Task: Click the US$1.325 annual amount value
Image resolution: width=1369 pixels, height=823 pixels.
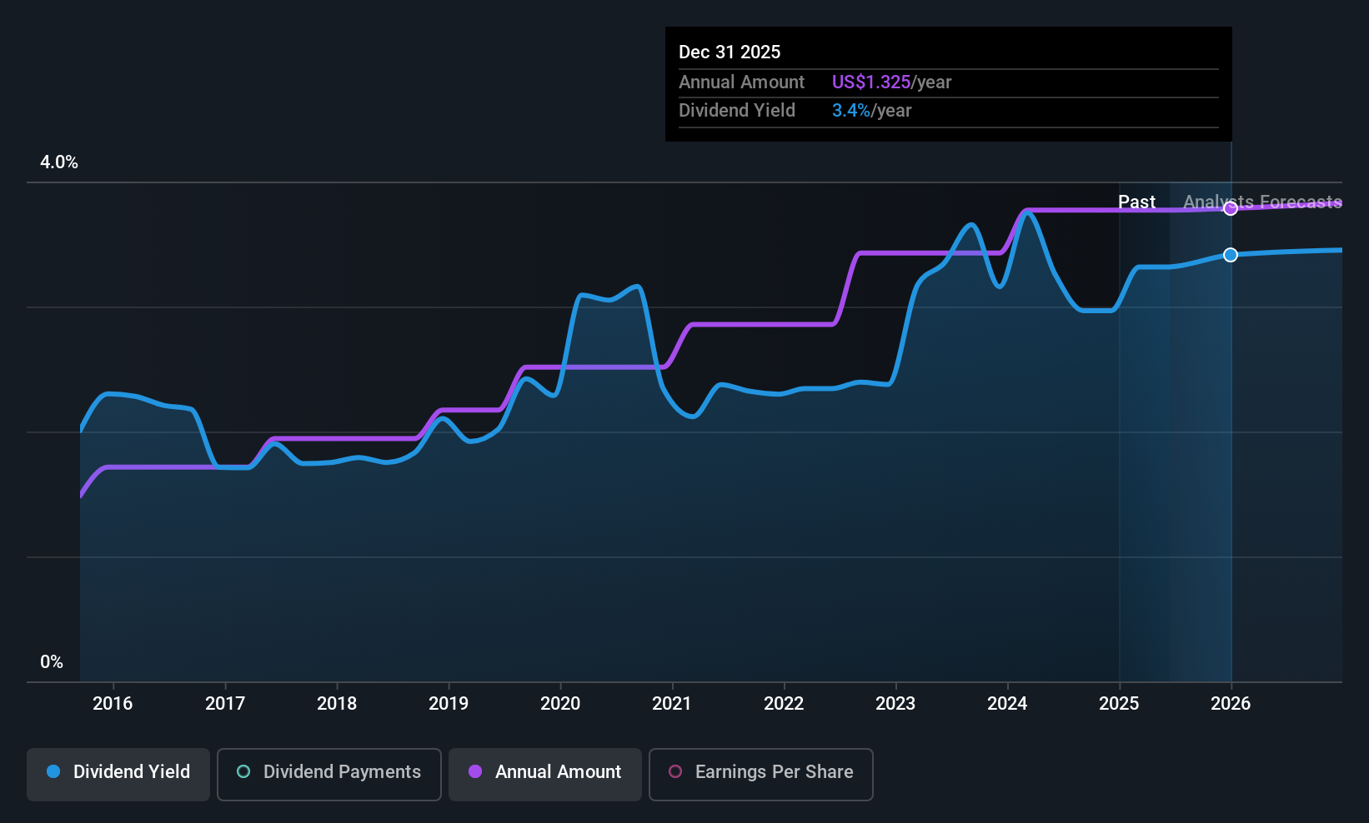Action: click(x=871, y=82)
